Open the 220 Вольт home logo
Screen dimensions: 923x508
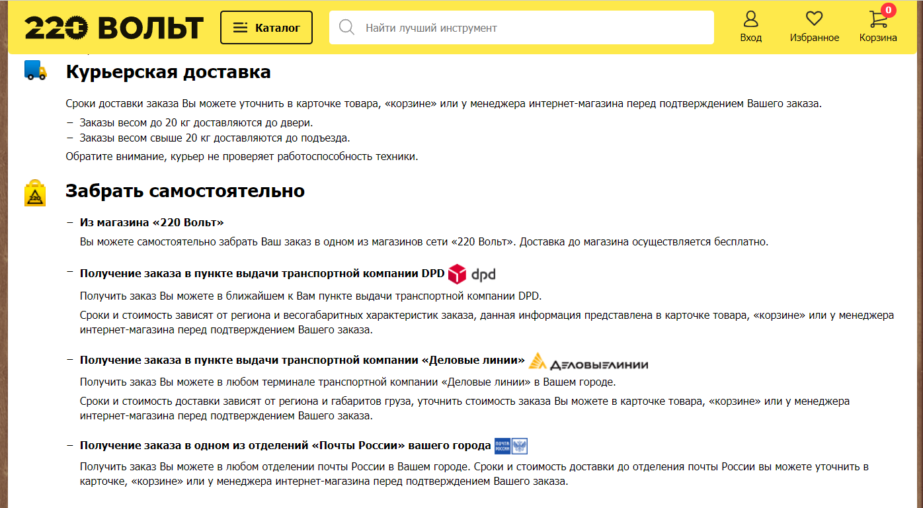coord(114,28)
